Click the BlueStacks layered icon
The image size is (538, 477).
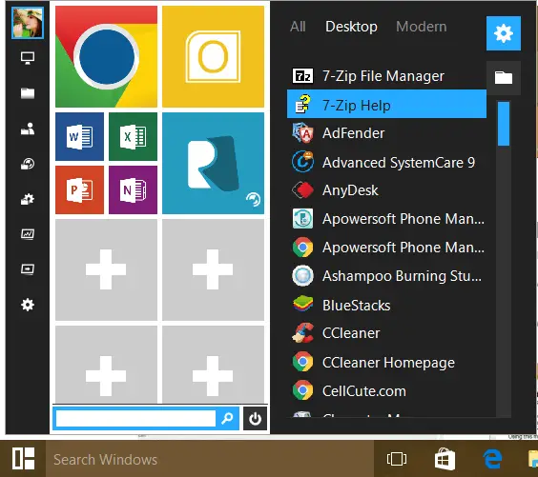302,304
